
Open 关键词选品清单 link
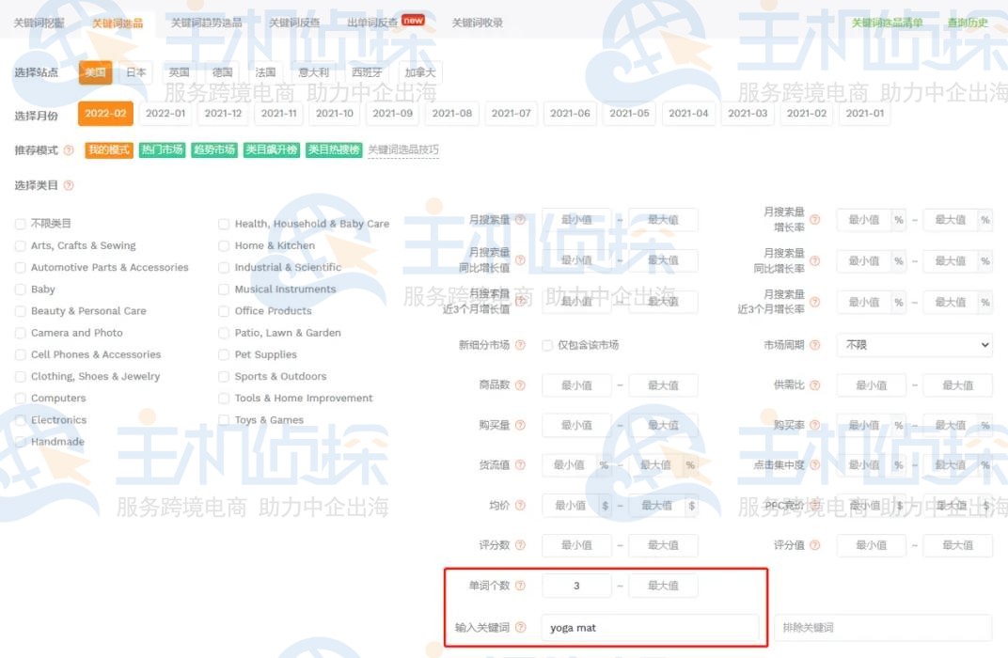coord(887,23)
